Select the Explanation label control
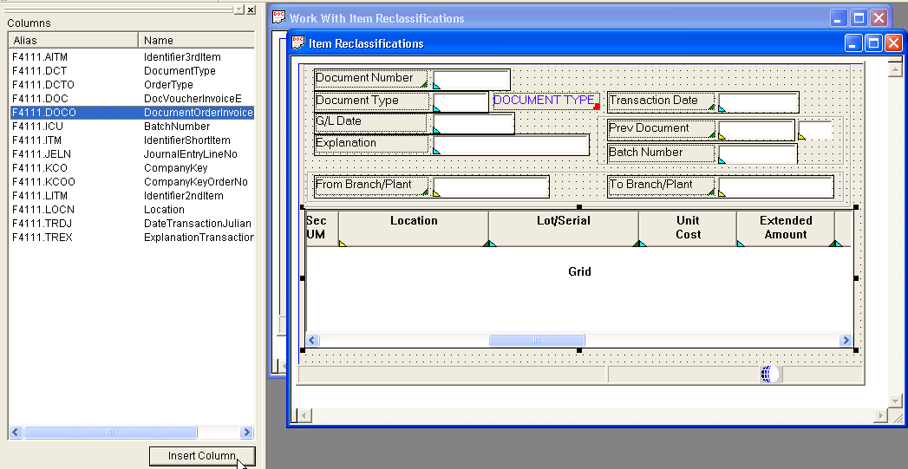 point(370,144)
